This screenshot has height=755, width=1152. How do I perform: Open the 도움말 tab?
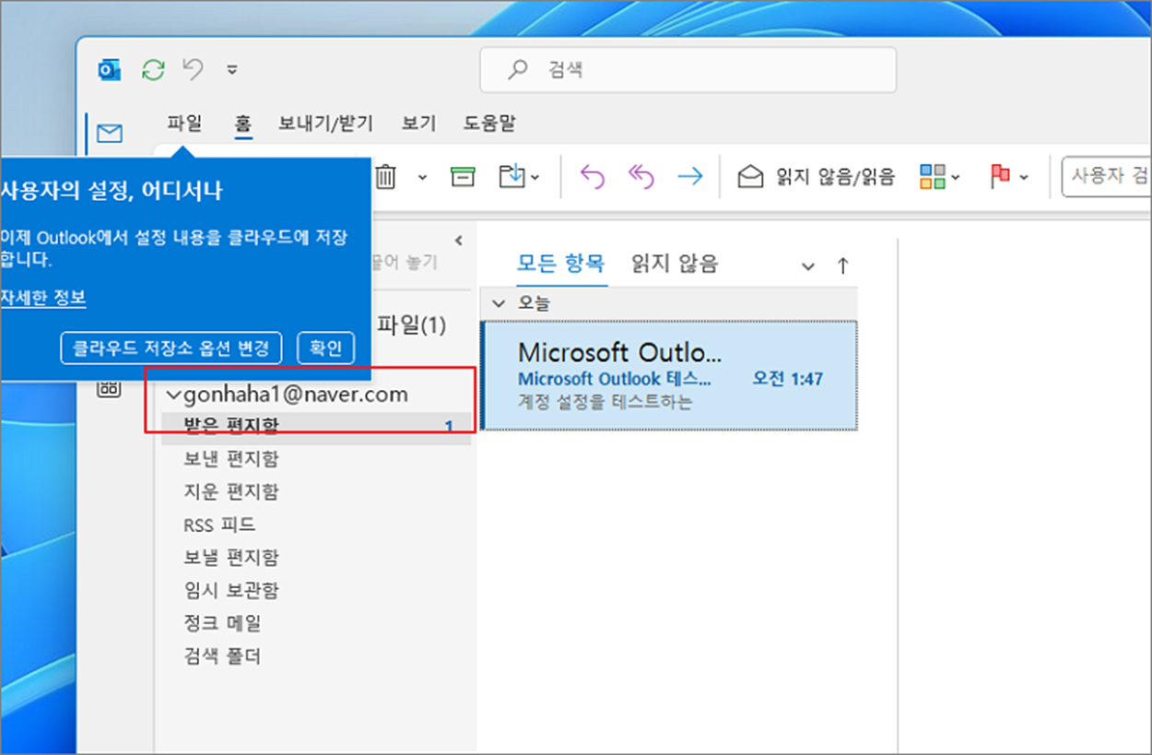coord(489,123)
